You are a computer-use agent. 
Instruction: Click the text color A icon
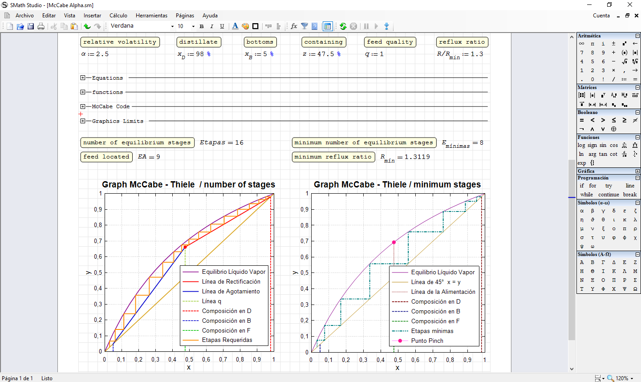(235, 26)
